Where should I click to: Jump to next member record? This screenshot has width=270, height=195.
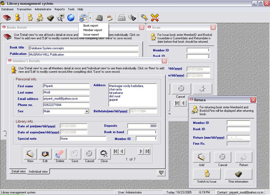click(x=141, y=151)
